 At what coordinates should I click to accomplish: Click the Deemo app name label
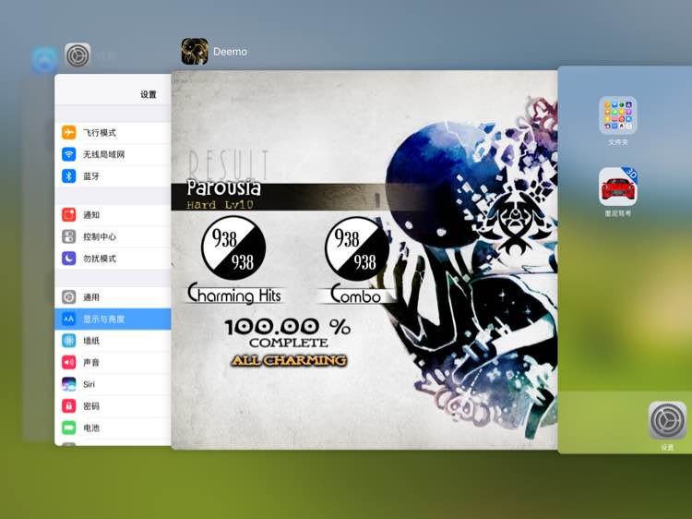(x=230, y=52)
